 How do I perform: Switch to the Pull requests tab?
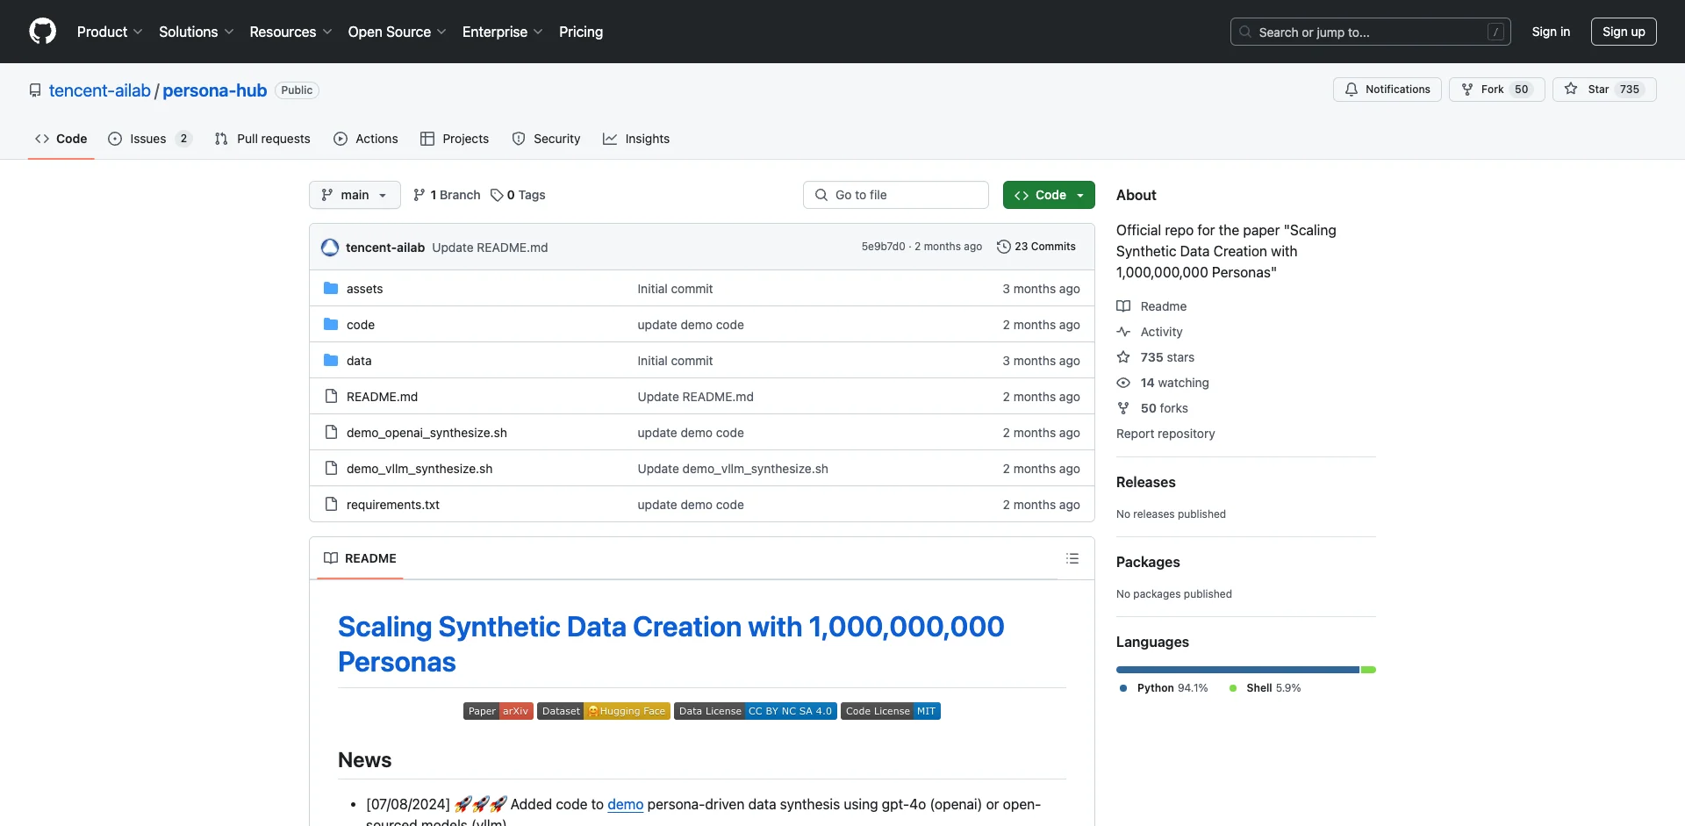coord(262,139)
